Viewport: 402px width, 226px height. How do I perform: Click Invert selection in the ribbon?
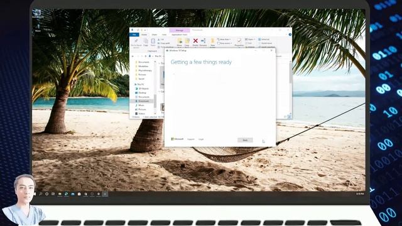[266, 47]
